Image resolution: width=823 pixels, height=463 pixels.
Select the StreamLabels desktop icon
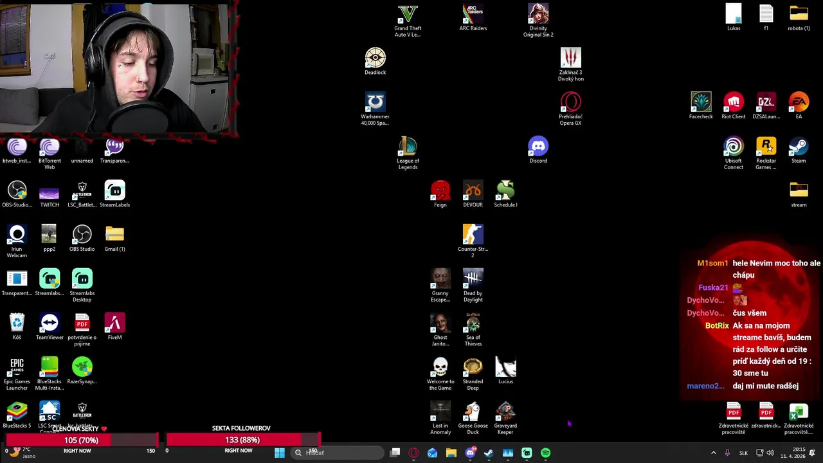click(x=114, y=194)
